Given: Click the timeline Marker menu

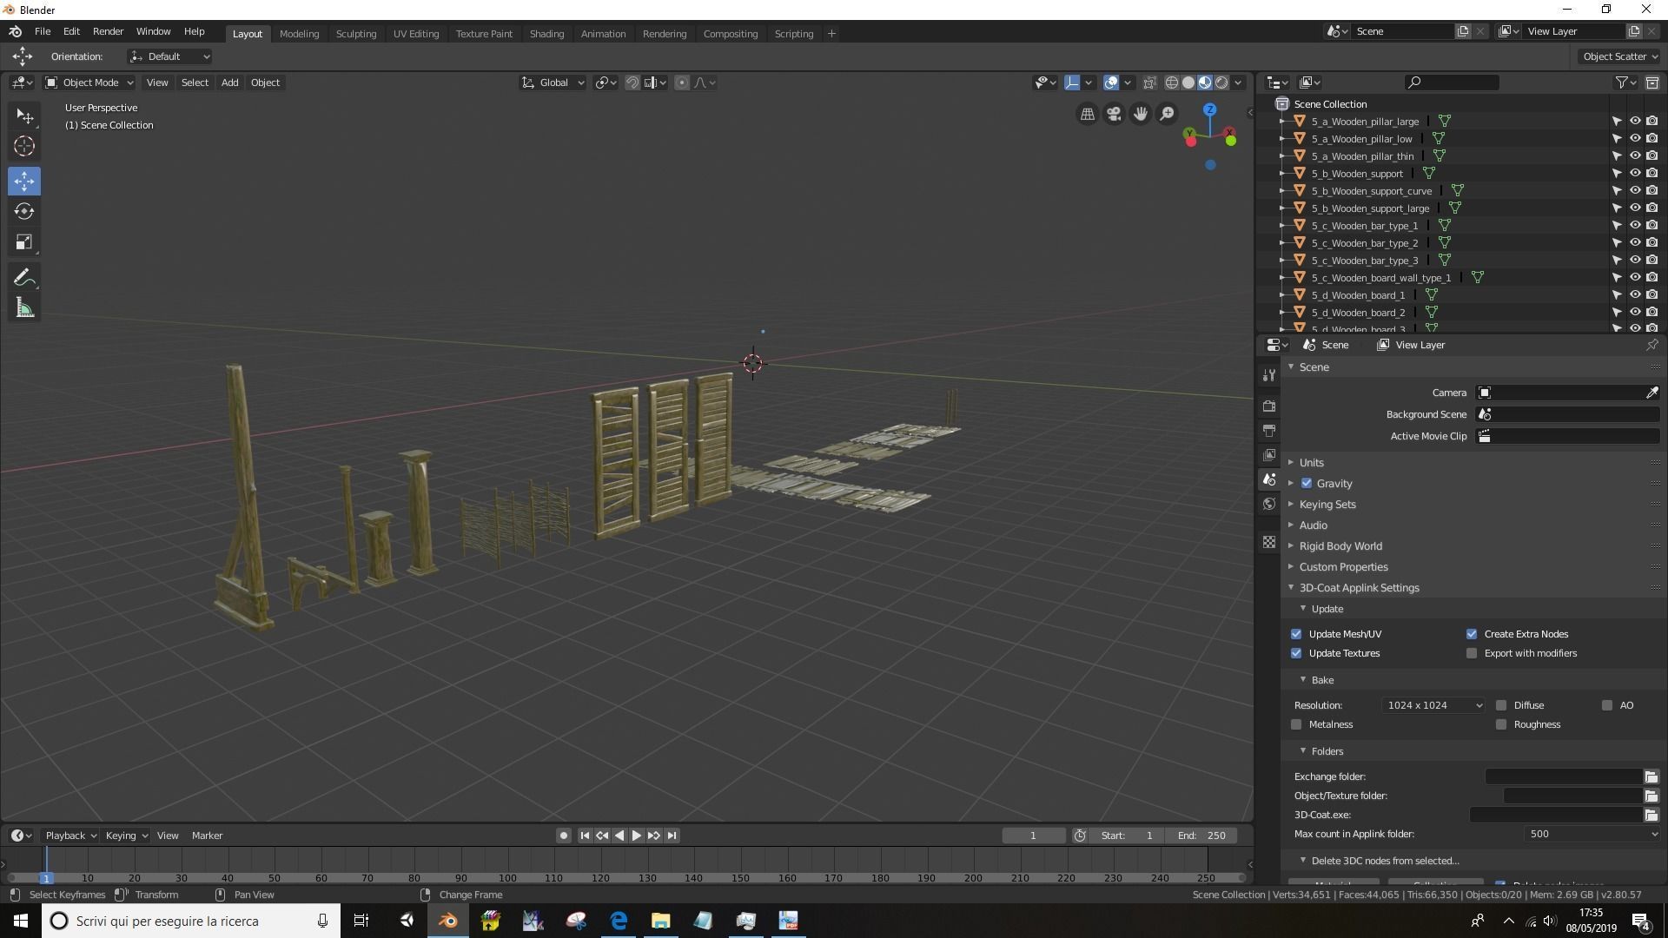Looking at the screenshot, I should 207,836.
